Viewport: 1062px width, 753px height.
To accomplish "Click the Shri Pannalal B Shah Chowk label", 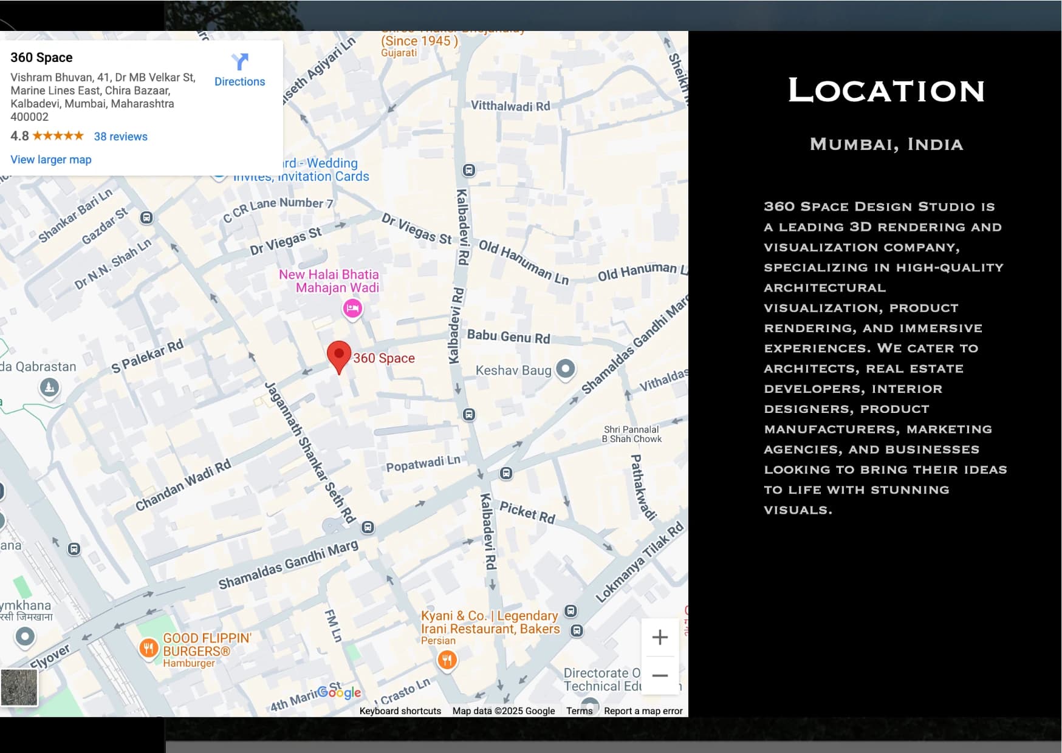I will pos(632,434).
